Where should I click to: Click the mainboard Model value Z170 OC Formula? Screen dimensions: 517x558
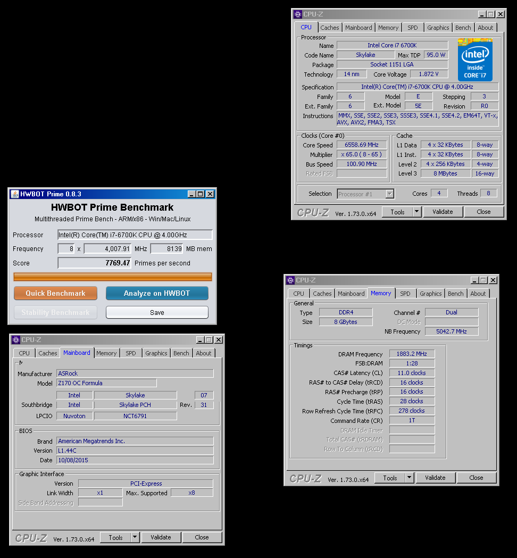pos(106,383)
